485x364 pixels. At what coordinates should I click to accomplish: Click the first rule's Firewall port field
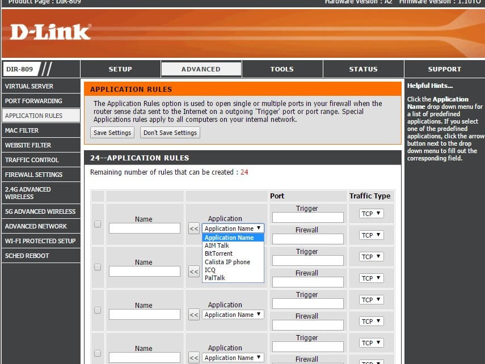click(308, 239)
